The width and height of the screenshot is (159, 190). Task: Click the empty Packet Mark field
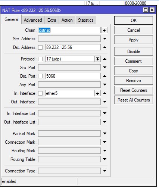point(69,133)
